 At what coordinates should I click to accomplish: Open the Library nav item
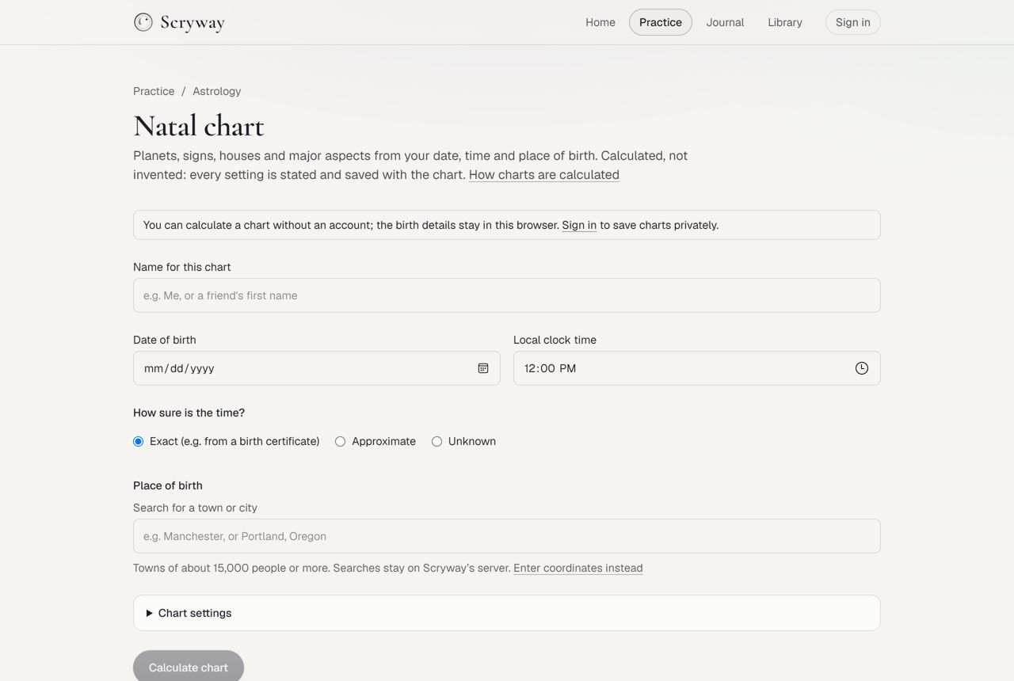[x=785, y=22]
